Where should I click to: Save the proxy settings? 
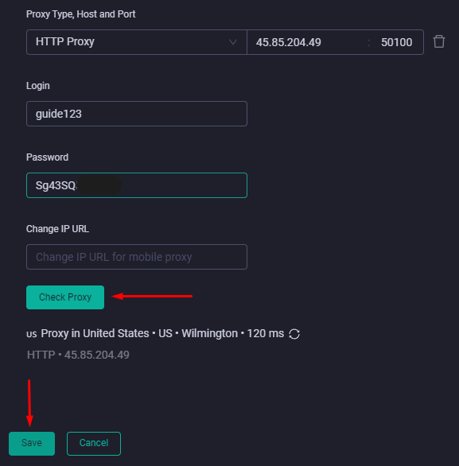(x=32, y=444)
